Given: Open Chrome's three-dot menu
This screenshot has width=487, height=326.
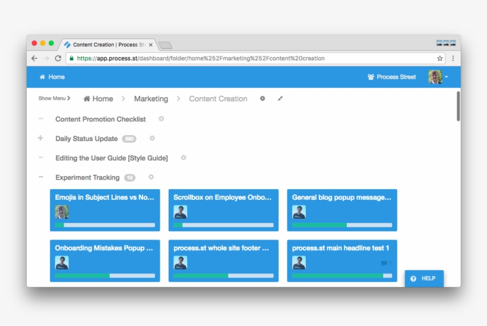Looking at the screenshot, I should (x=453, y=59).
